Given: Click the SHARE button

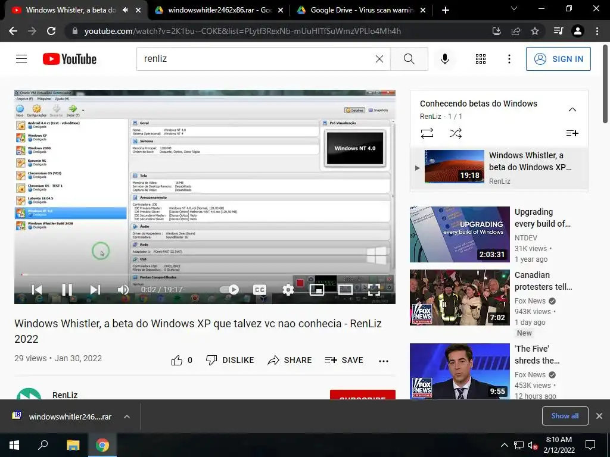Looking at the screenshot, I should pos(290,360).
